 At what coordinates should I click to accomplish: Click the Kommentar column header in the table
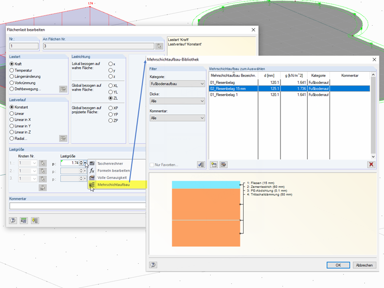350,75
